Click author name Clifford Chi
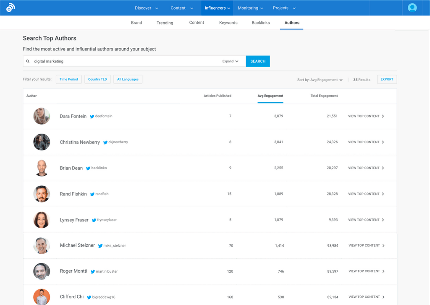Viewport: 430px width, 305px height. 72,297
